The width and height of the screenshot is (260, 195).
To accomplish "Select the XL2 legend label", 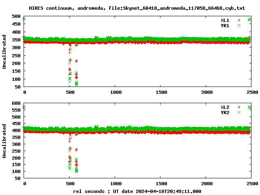I will coord(225,107).
